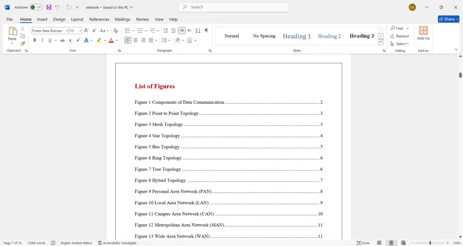Switch to Review tab
Viewport: 463px width, 246px height.
(142, 19)
